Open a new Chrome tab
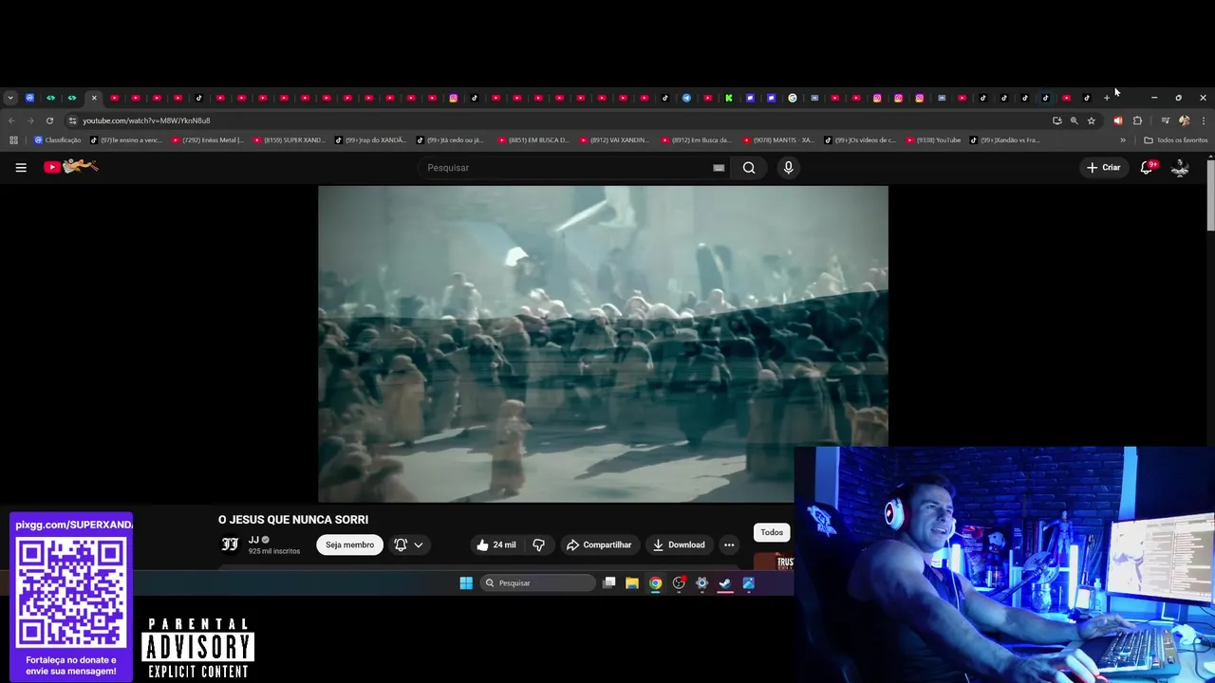 [1106, 98]
